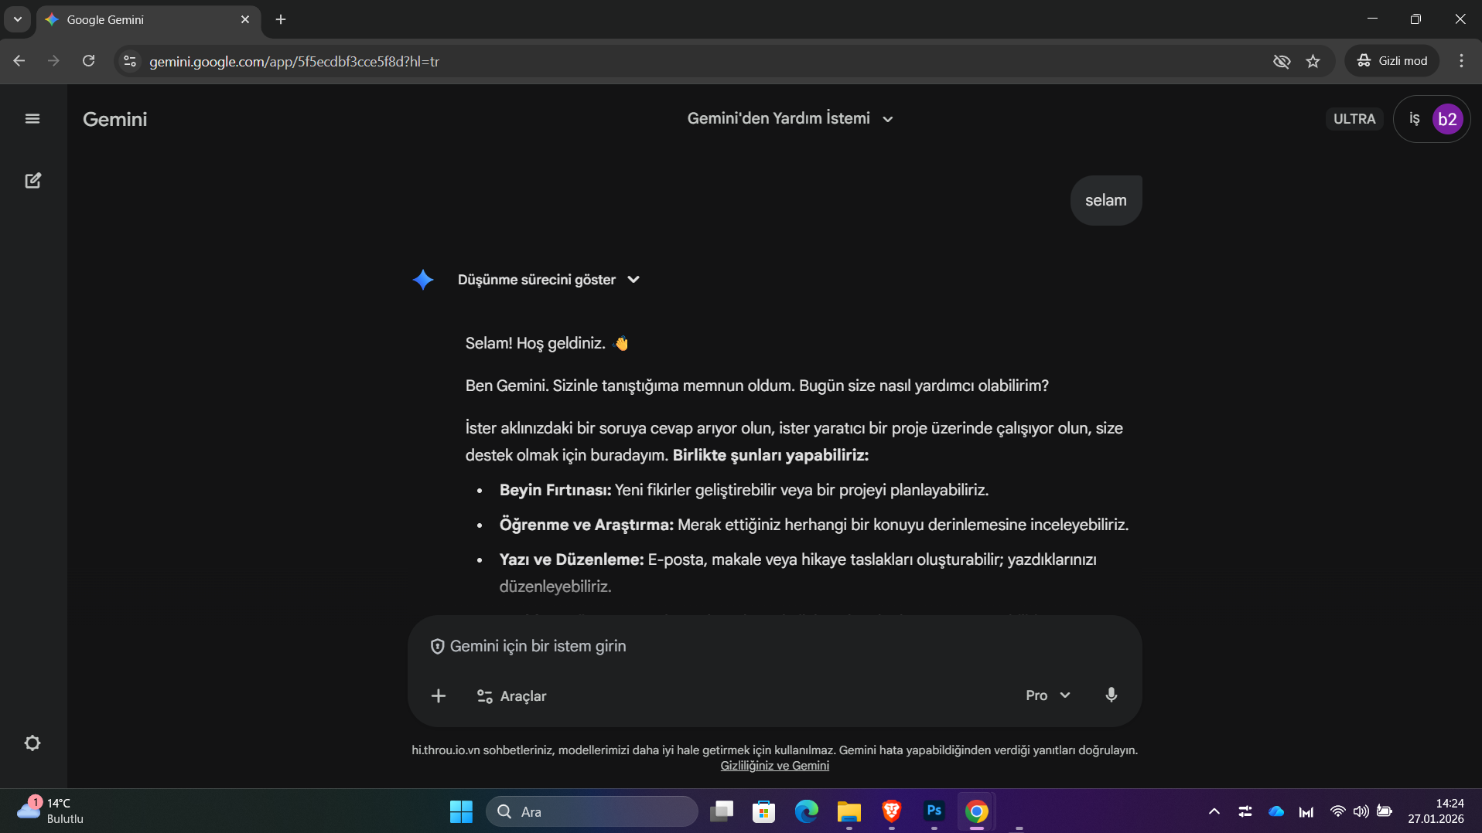Click the plus icon to add files

click(x=439, y=696)
